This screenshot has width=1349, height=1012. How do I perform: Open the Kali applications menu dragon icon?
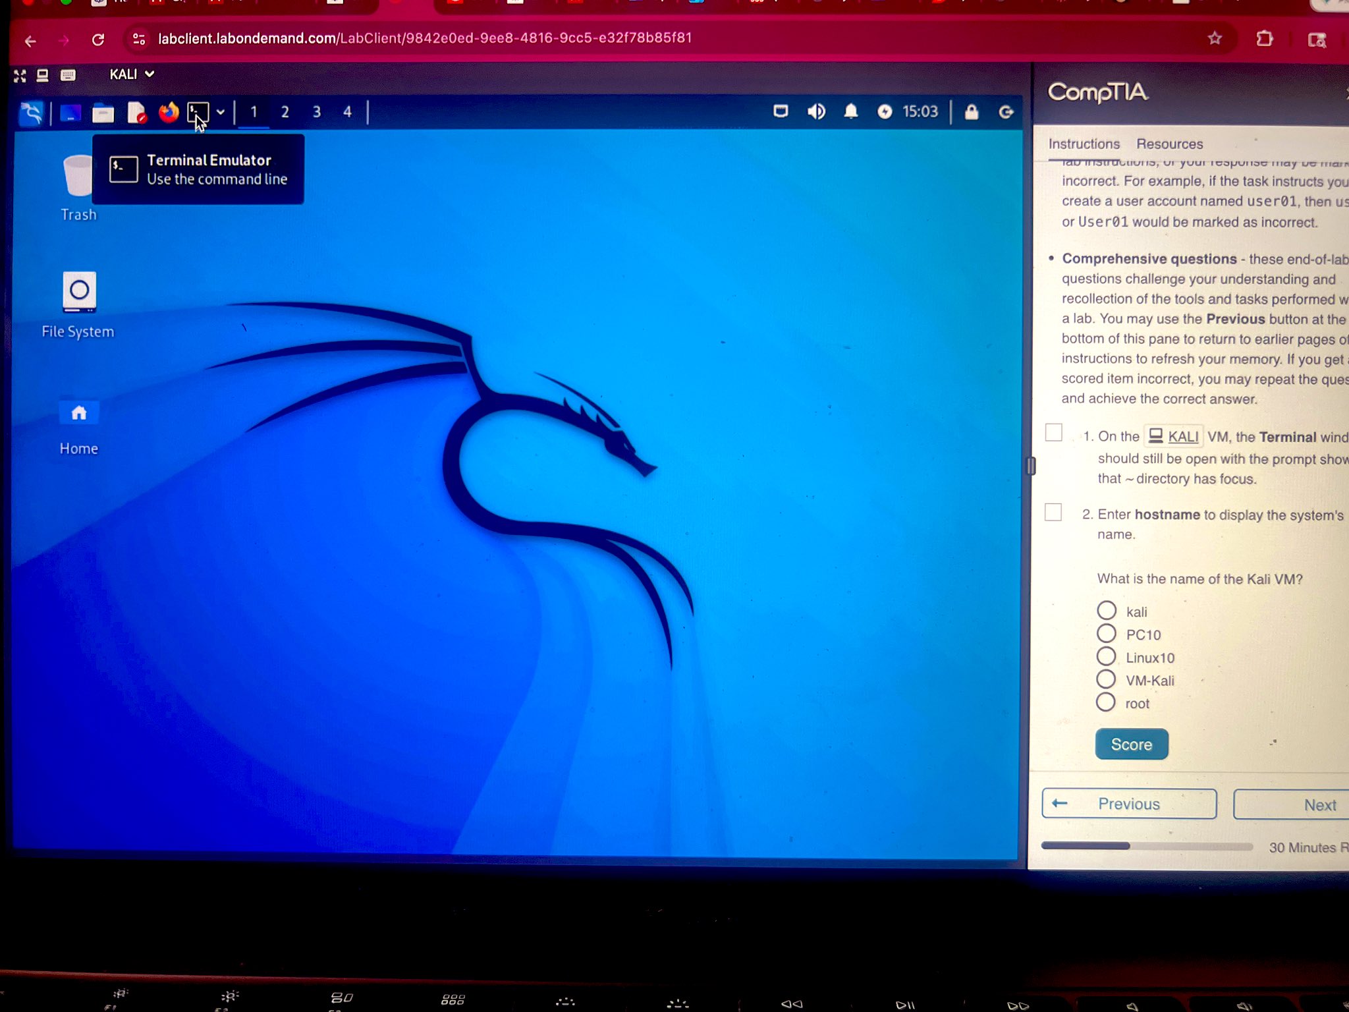[31, 113]
